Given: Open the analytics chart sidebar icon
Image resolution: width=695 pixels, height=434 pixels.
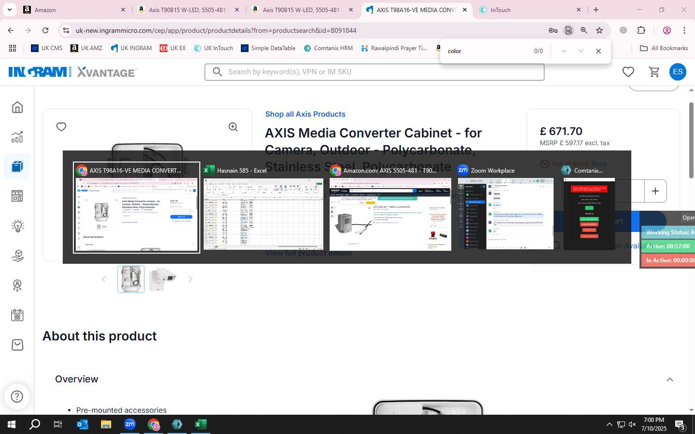Looking at the screenshot, I should point(17,137).
